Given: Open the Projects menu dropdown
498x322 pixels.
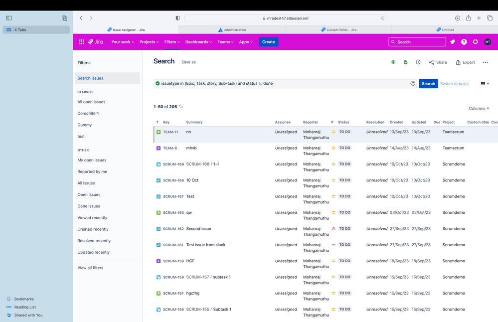Looking at the screenshot, I should pos(149,42).
